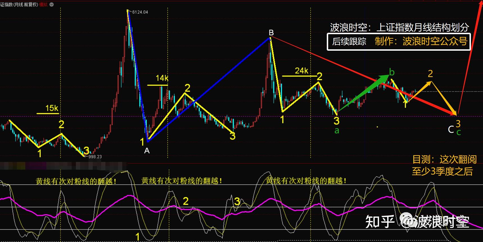Click the white A wave label
483x242 pixels.
coord(147,151)
